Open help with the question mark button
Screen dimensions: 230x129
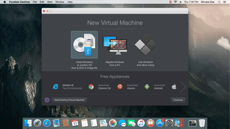[47, 100]
